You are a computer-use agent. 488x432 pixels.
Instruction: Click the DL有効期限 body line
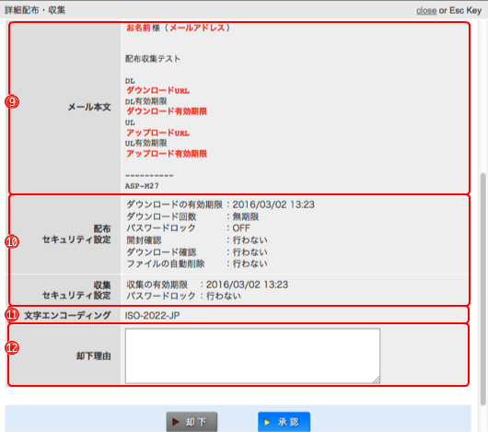coord(146,101)
